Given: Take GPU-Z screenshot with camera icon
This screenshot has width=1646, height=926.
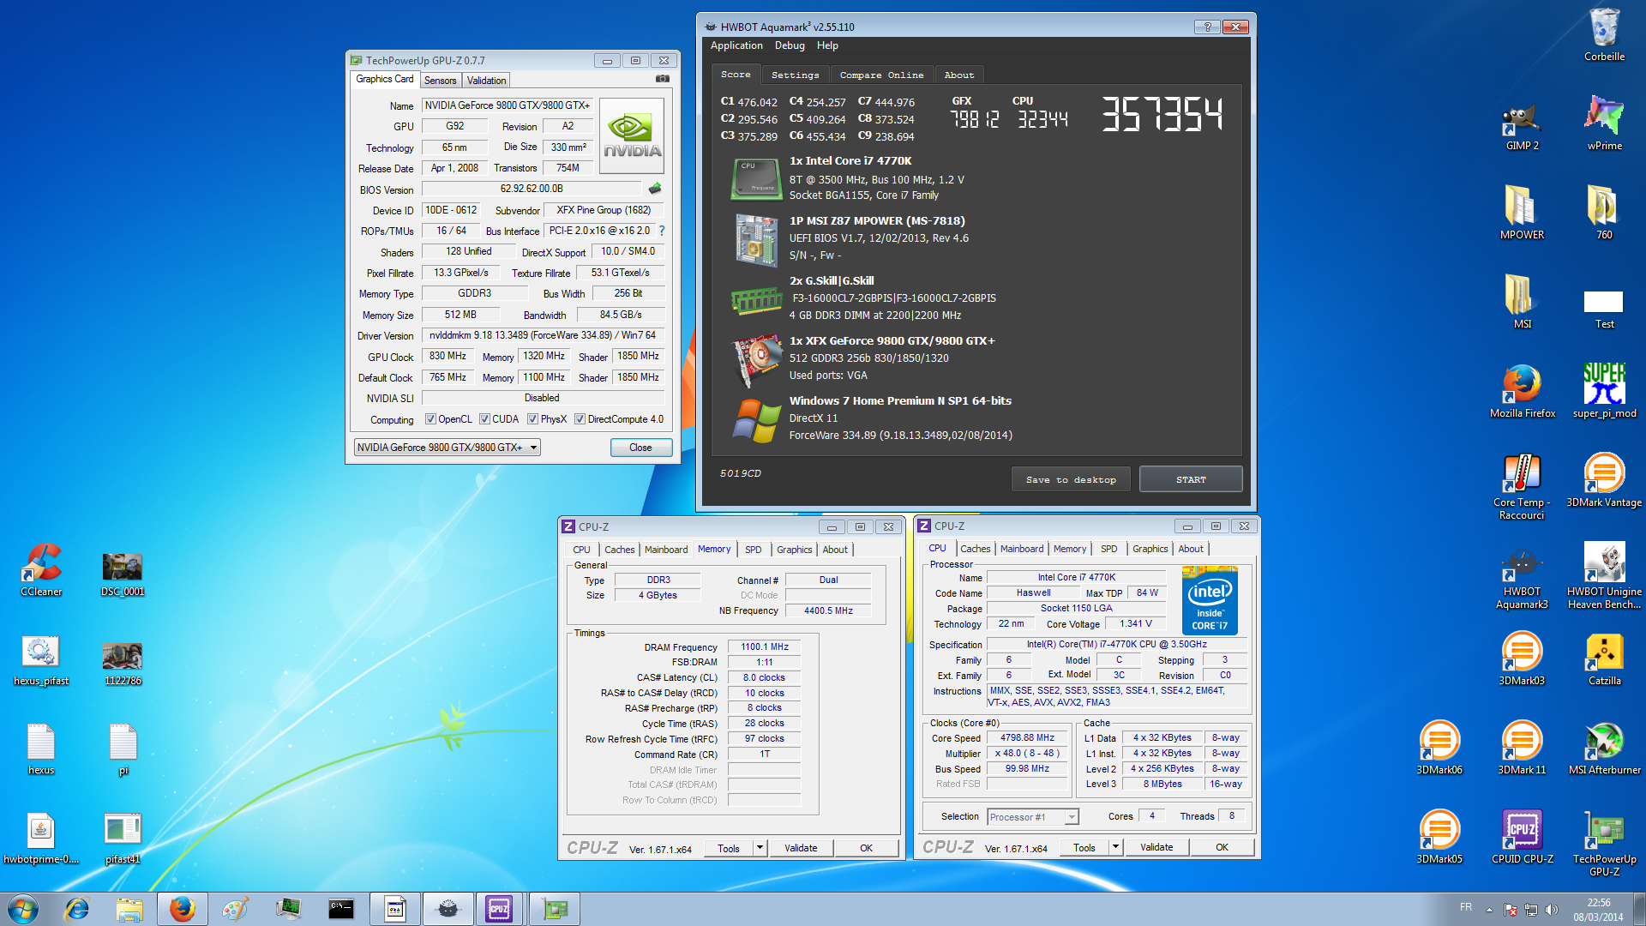Looking at the screenshot, I should point(663,79).
